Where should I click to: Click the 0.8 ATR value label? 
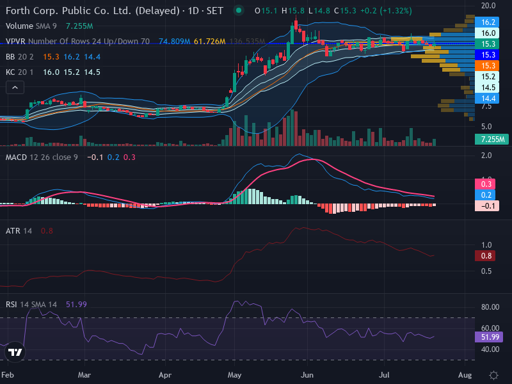pyautogui.click(x=485, y=255)
